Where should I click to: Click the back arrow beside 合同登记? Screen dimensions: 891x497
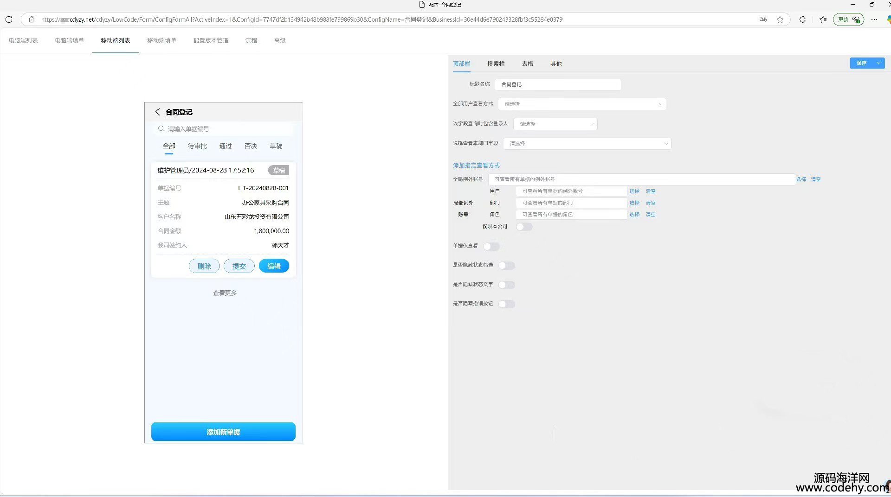click(157, 112)
